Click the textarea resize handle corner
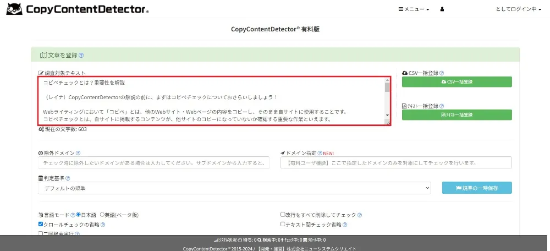Viewport: 550px width, 251px height. tap(388, 123)
